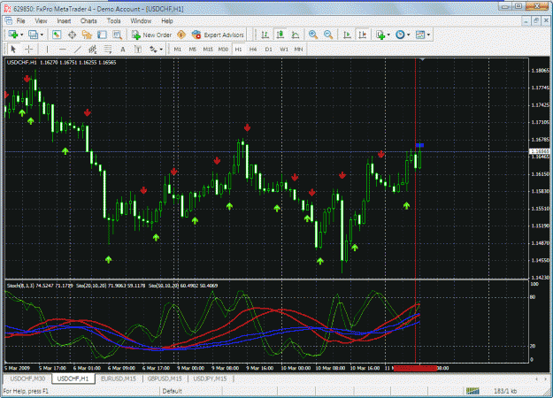Expand the Indicators dropdown arrow
This screenshot has height=398, width=553.
pyautogui.click(x=388, y=34)
